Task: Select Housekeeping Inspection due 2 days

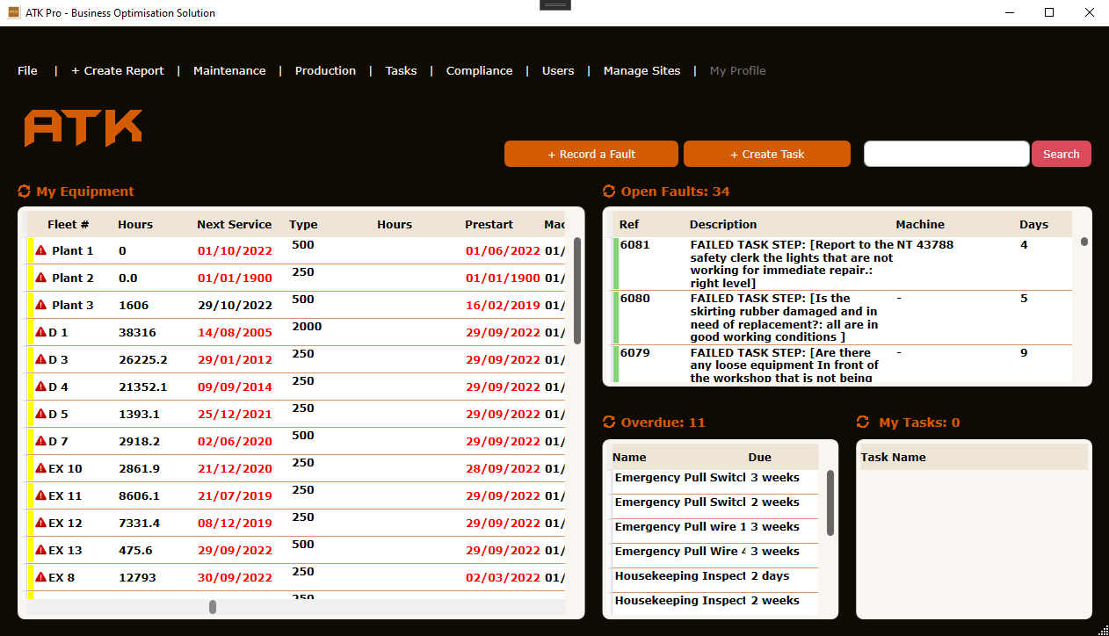Action: (x=714, y=576)
